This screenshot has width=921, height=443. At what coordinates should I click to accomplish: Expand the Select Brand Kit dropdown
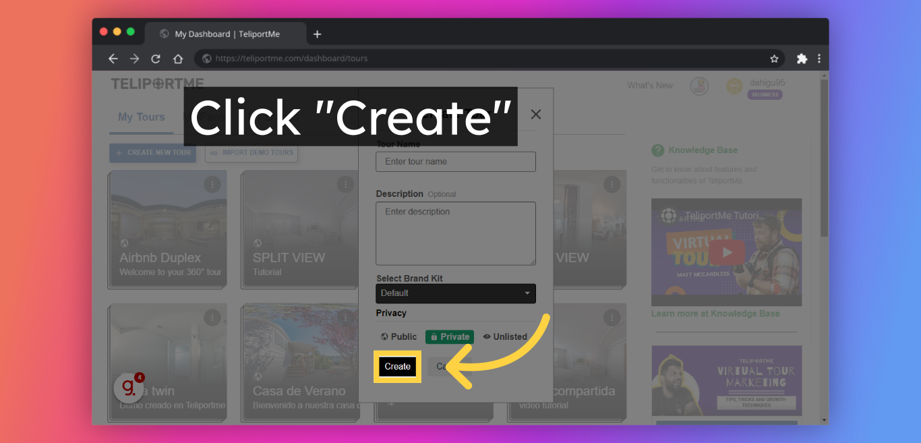coord(456,293)
